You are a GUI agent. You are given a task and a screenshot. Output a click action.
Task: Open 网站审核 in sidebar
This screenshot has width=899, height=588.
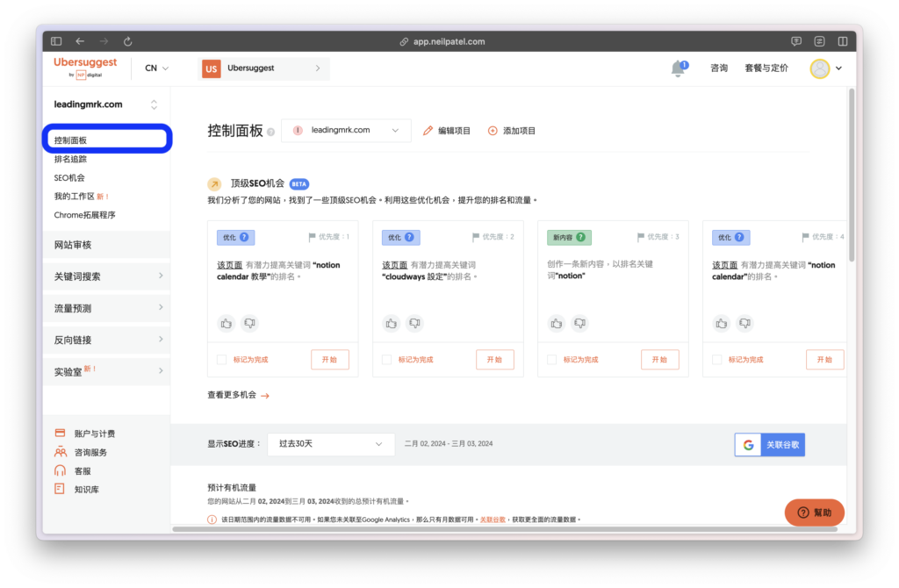pyautogui.click(x=106, y=245)
